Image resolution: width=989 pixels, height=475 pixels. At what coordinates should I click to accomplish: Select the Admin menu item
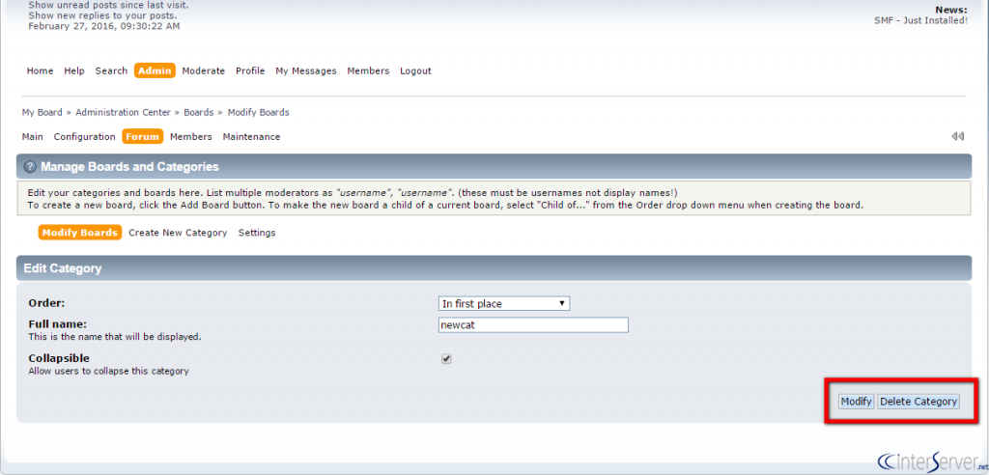[x=155, y=70]
